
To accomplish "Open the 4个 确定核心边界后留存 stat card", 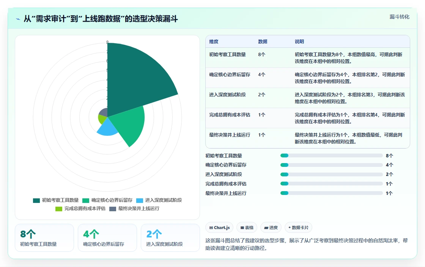I will coord(107,238).
